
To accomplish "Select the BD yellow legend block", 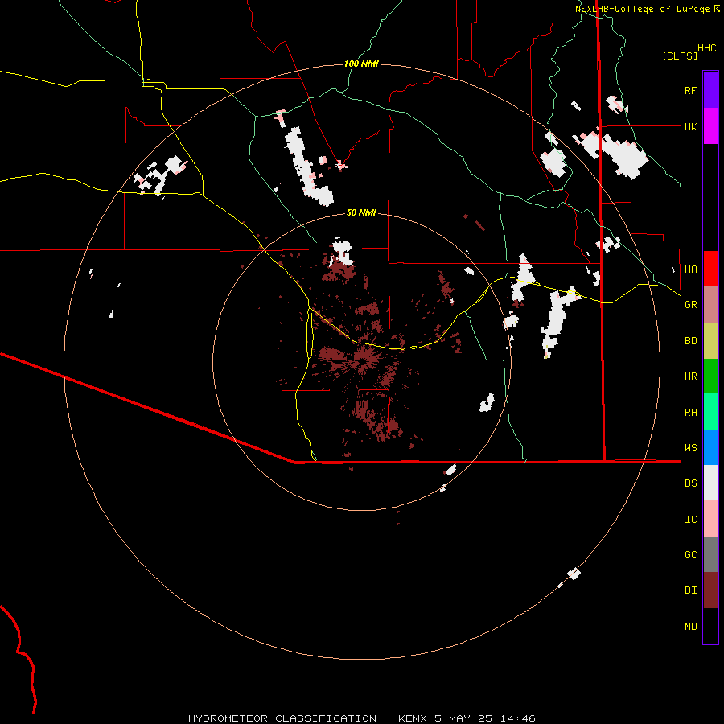I will [710, 341].
